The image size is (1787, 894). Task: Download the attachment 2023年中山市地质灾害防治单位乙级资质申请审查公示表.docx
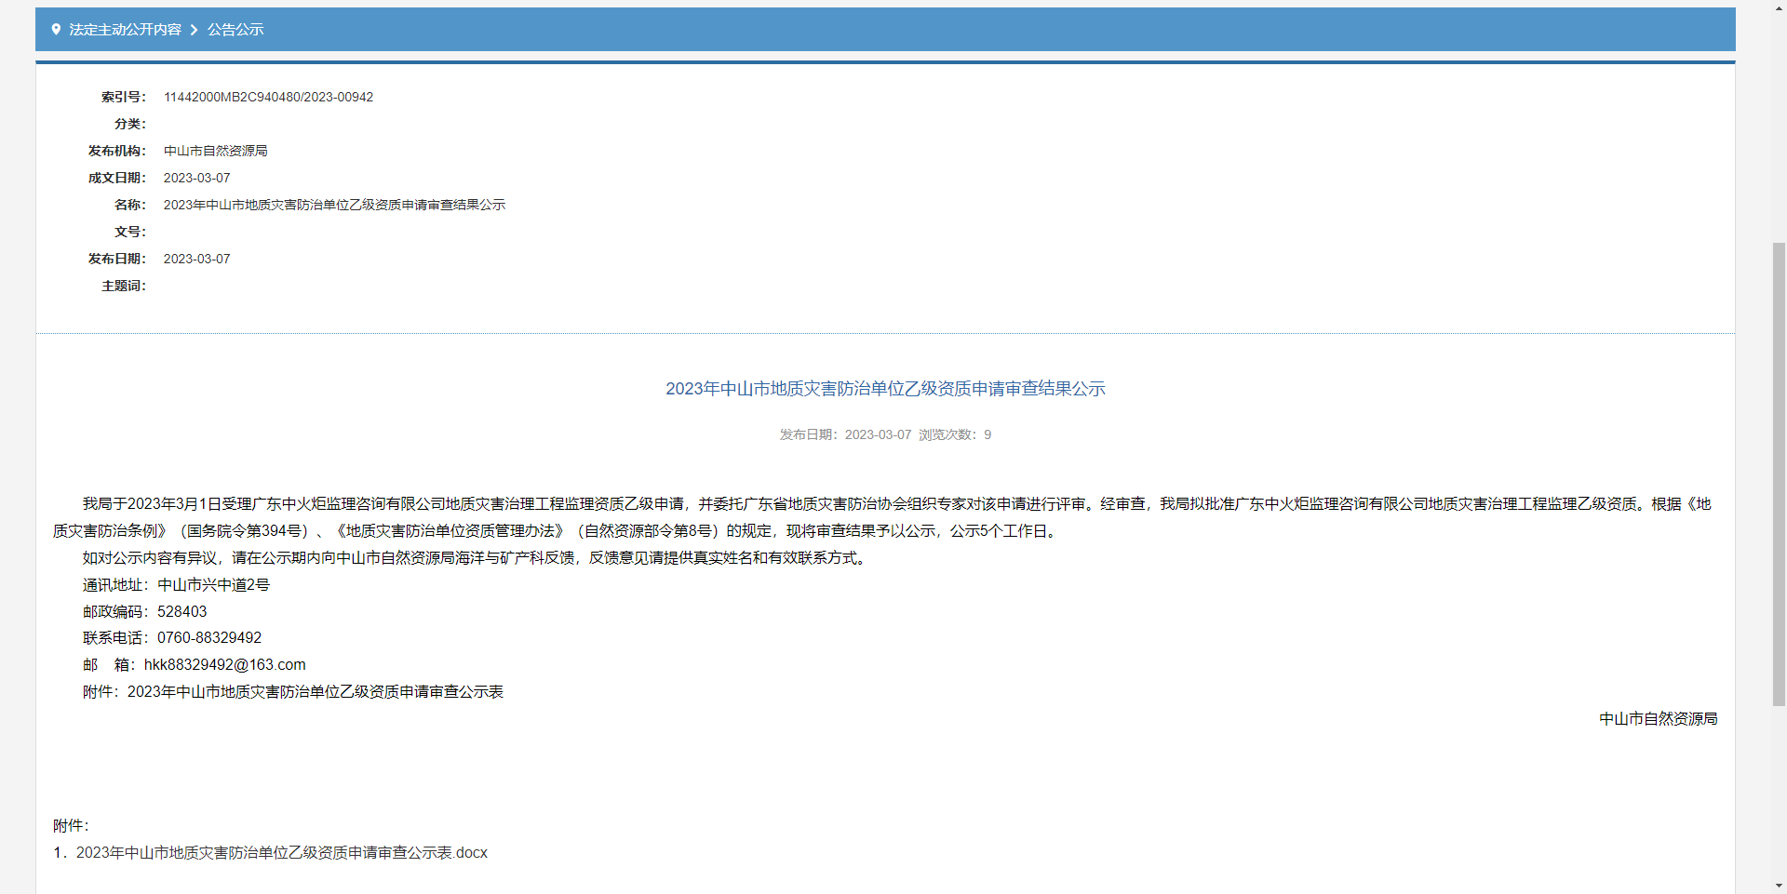pyautogui.click(x=281, y=853)
